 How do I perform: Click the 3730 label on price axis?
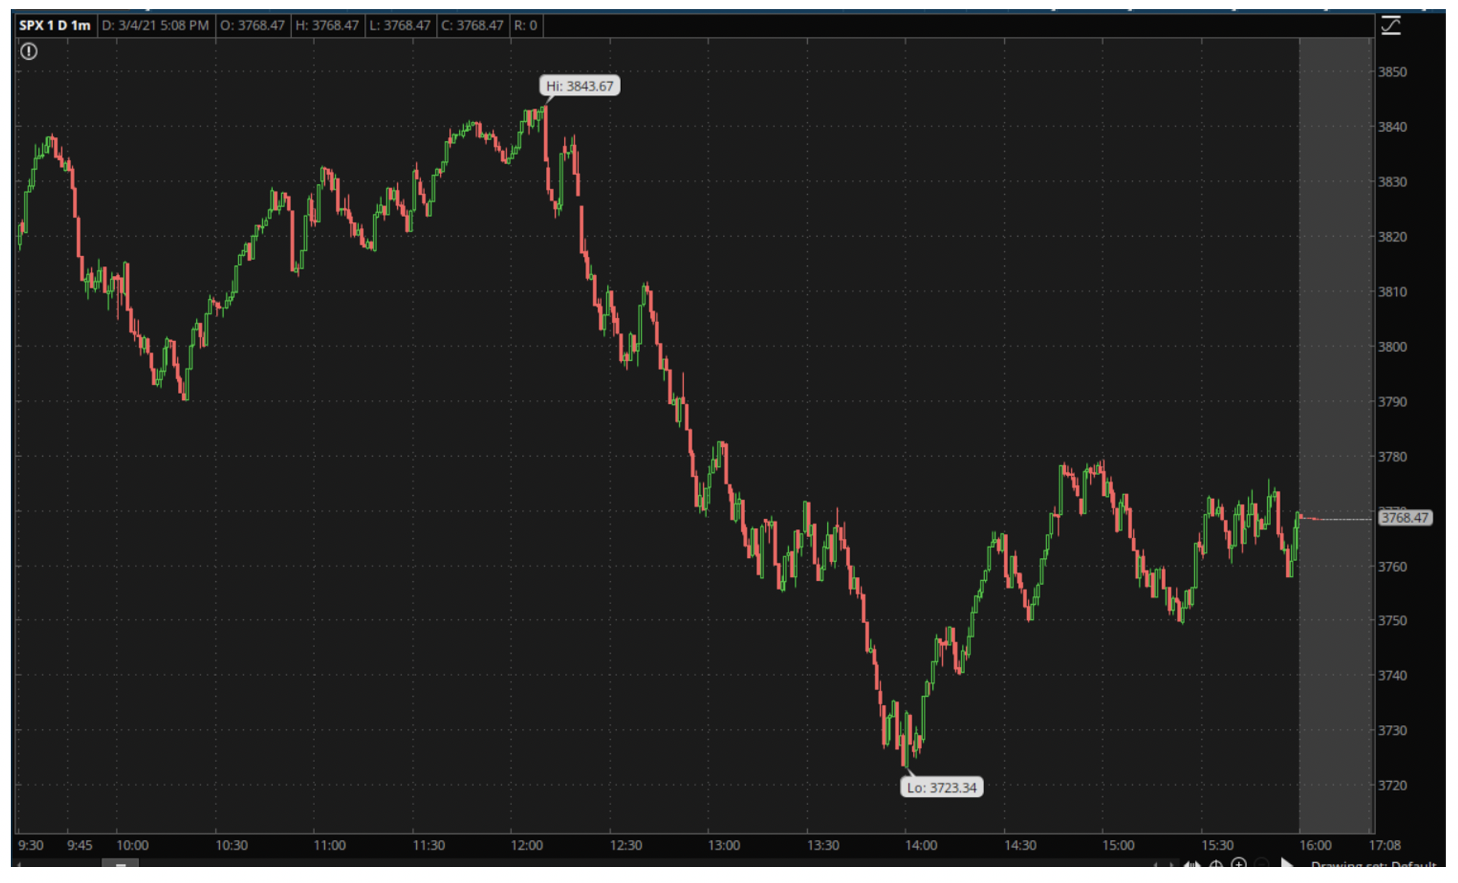click(1393, 730)
